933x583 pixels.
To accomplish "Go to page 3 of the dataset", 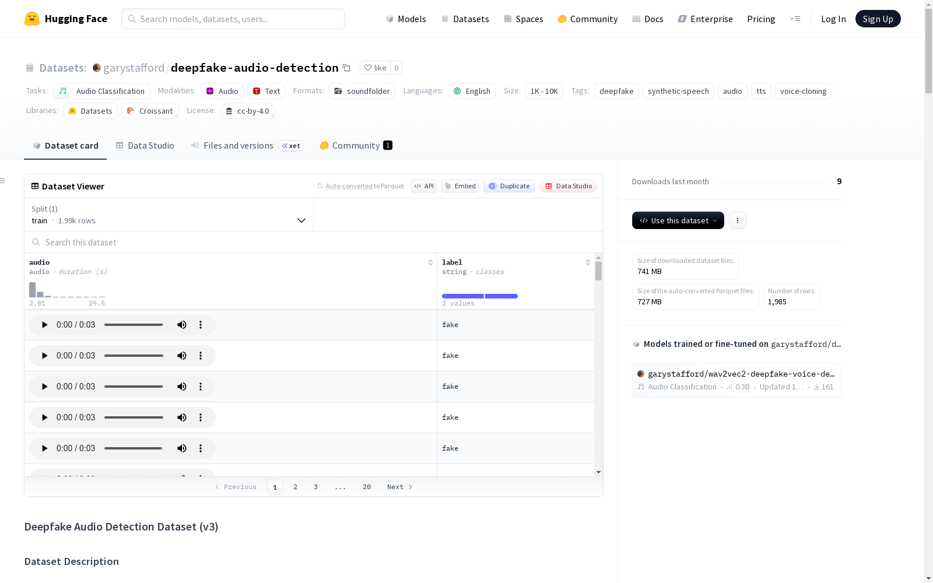I will coord(316,487).
